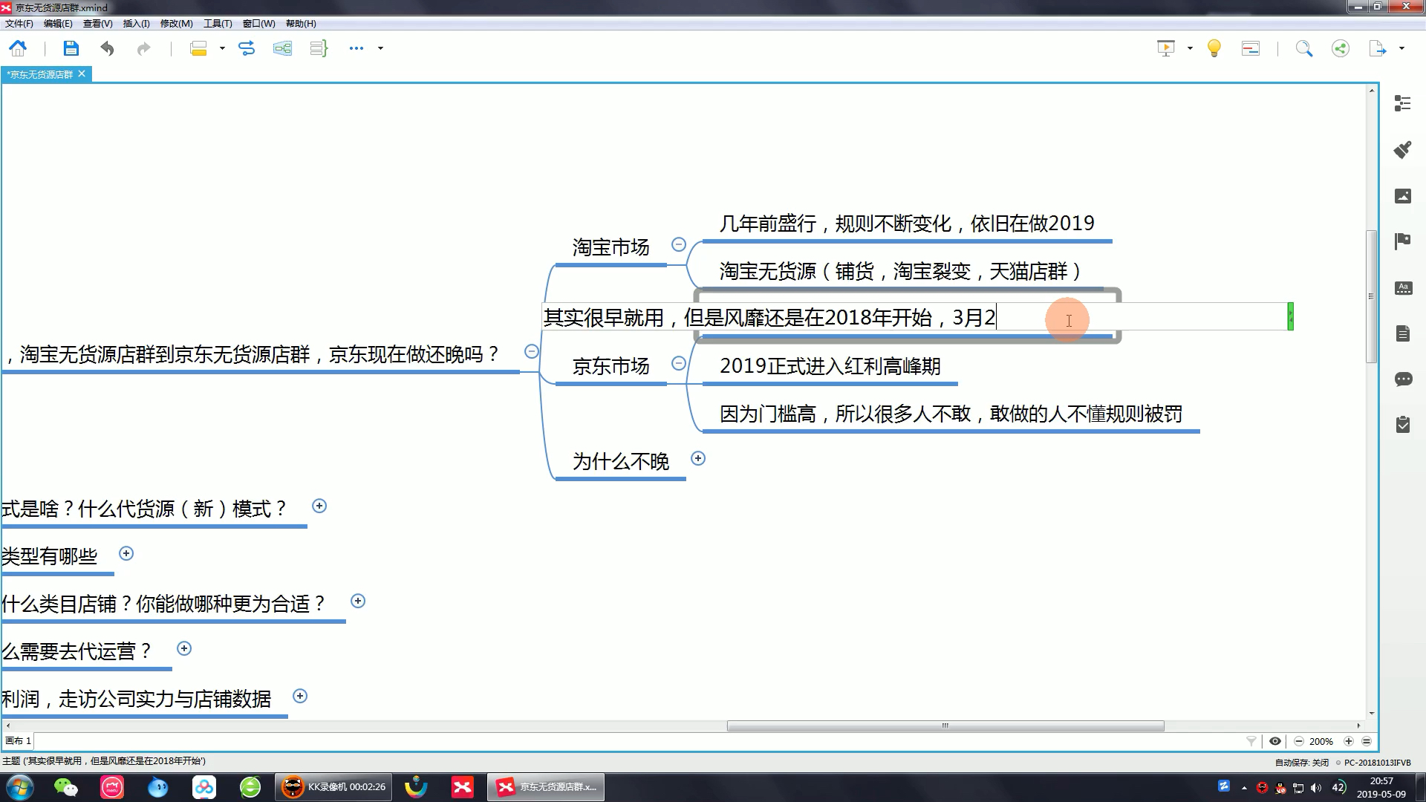Open the 工具(T) menu
Screen dimensions: 1426x802
pos(218,24)
